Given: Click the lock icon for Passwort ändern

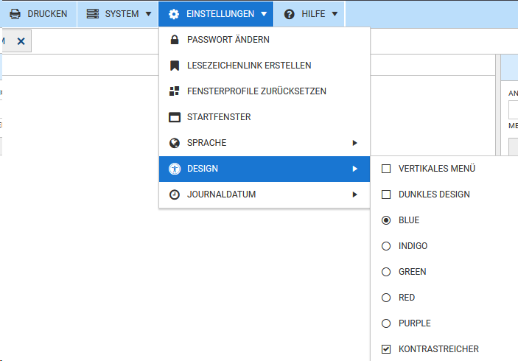Looking at the screenshot, I should 175,40.
